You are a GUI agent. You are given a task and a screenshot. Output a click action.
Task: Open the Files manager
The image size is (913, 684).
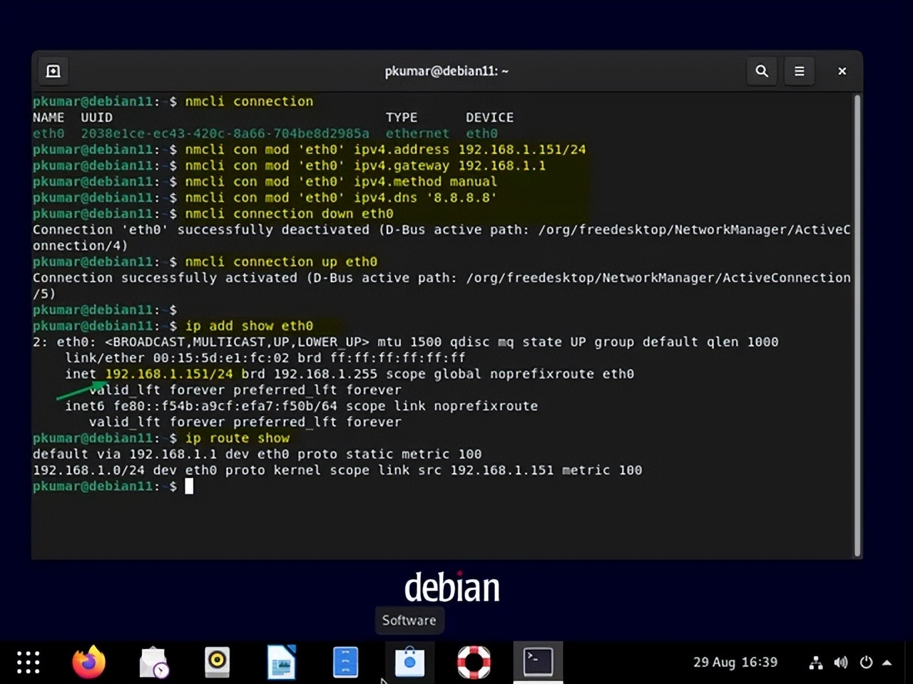pyautogui.click(x=345, y=662)
